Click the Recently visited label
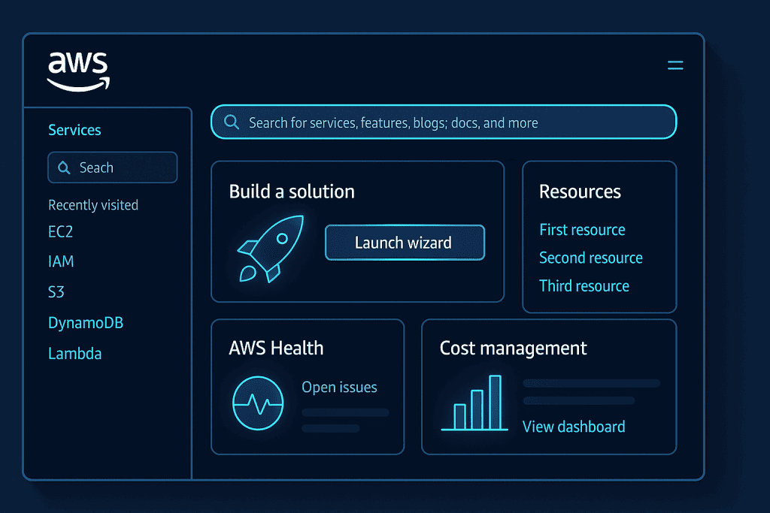The height and width of the screenshot is (513, 770). [x=93, y=205]
